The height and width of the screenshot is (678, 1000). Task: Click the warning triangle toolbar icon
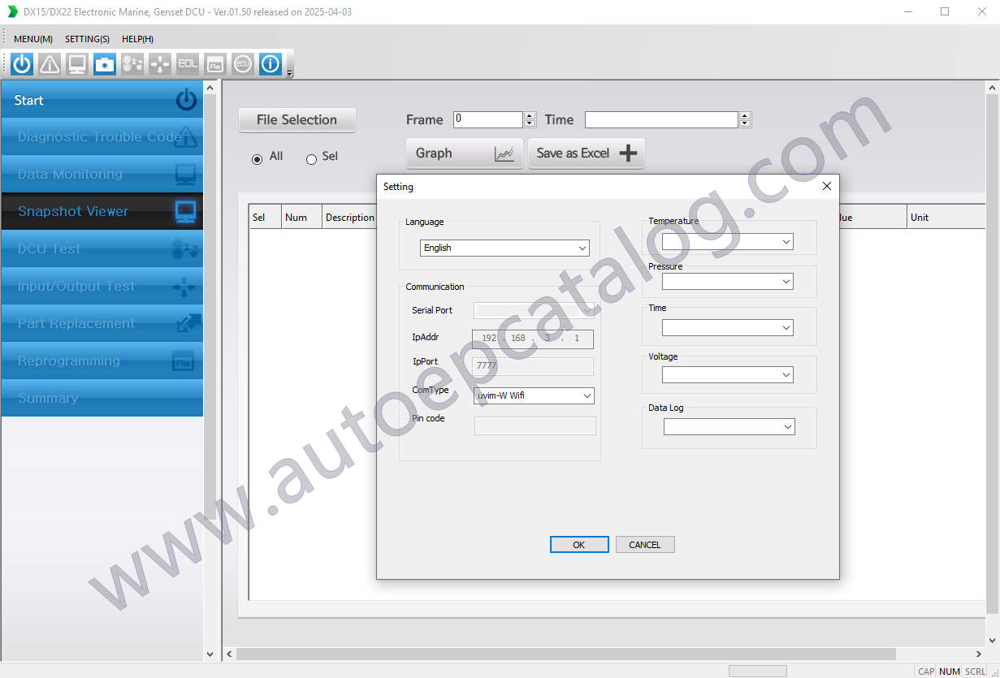[x=50, y=64]
